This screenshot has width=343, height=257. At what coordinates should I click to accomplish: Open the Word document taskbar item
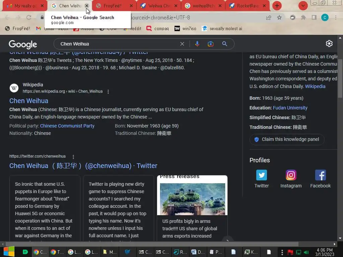[x=198, y=252]
